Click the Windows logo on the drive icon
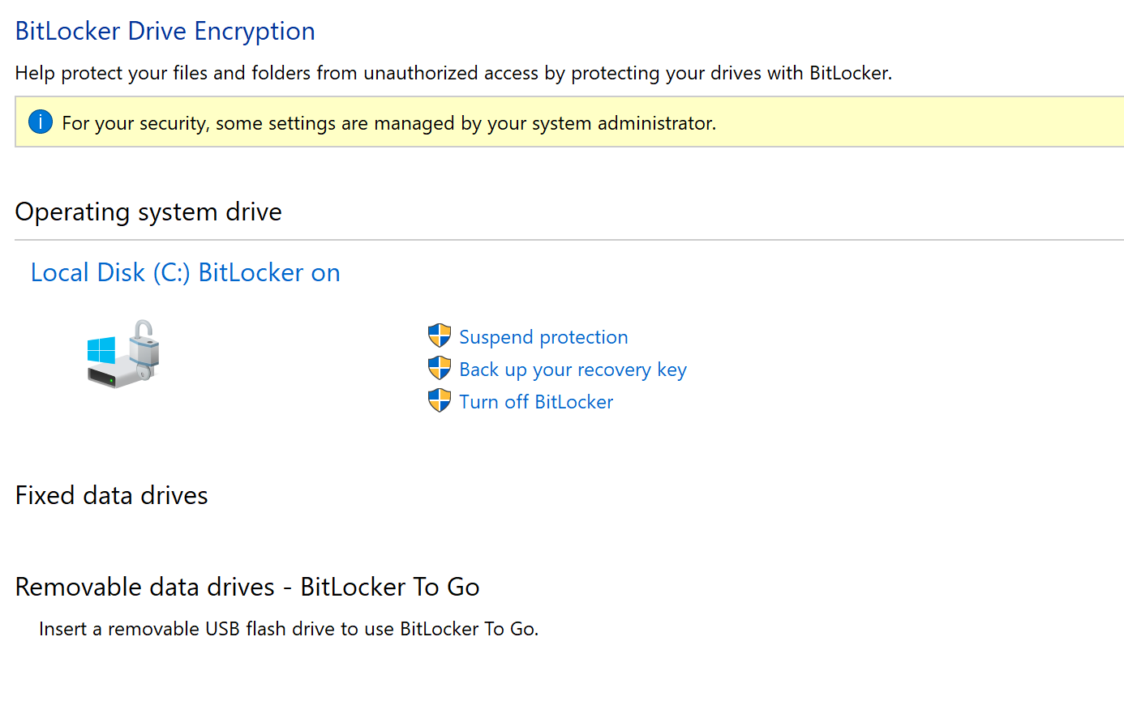 101,351
